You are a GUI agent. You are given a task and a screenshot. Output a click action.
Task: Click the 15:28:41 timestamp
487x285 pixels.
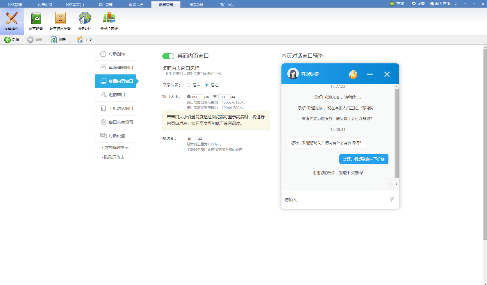[x=338, y=129]
